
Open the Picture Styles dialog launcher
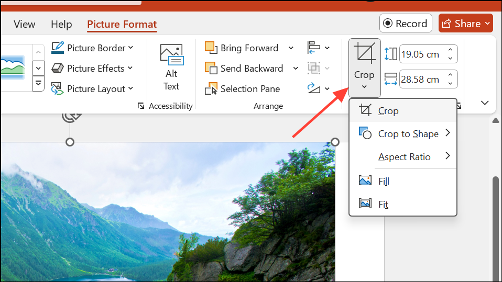coord(140,106)
